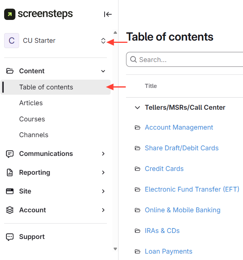Click the Support speech bubble icon
The image size is (243, 260).
tap(10, 237)
